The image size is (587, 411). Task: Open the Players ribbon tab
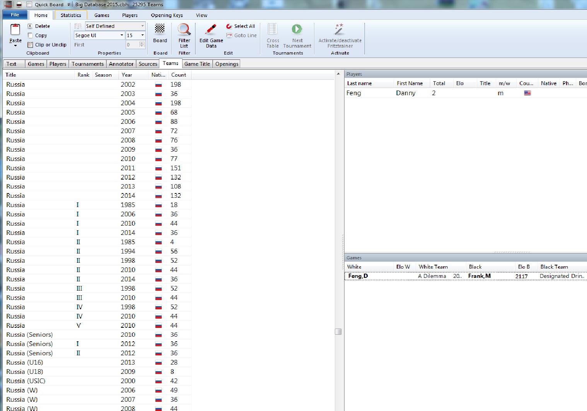130,15
